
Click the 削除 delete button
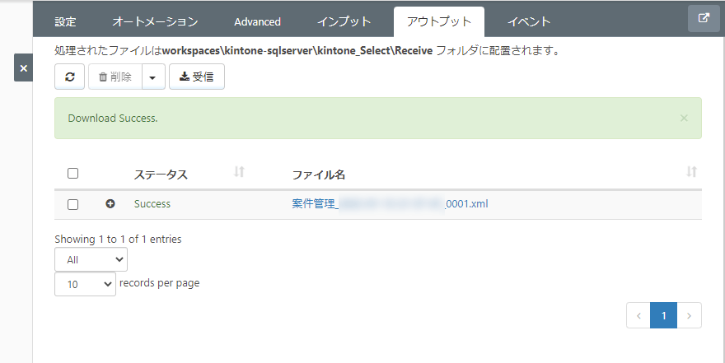[115, 77]
